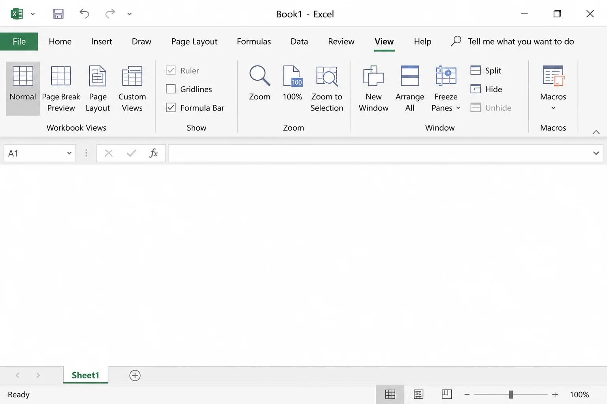The image size is (607, 404).
Task: Add a new sheet with plus button
Action: coord(135,375)
